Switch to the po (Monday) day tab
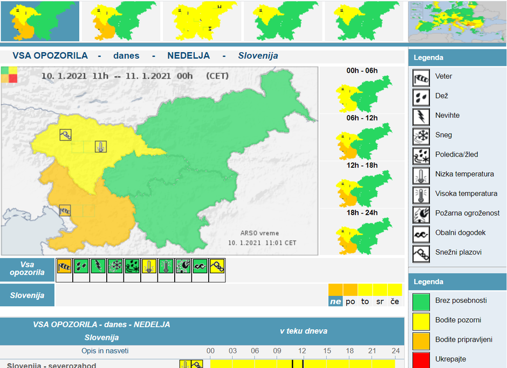The width and height of the screenshot is (507, 368). pyautogui.click(x=351, y=302)
